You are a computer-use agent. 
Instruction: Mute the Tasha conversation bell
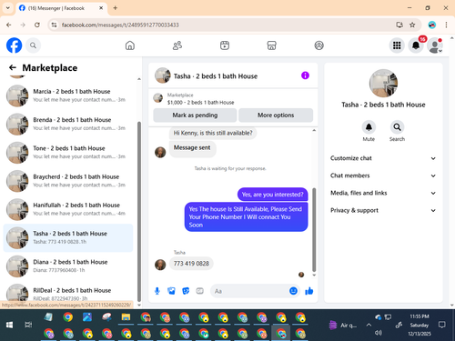369,127
